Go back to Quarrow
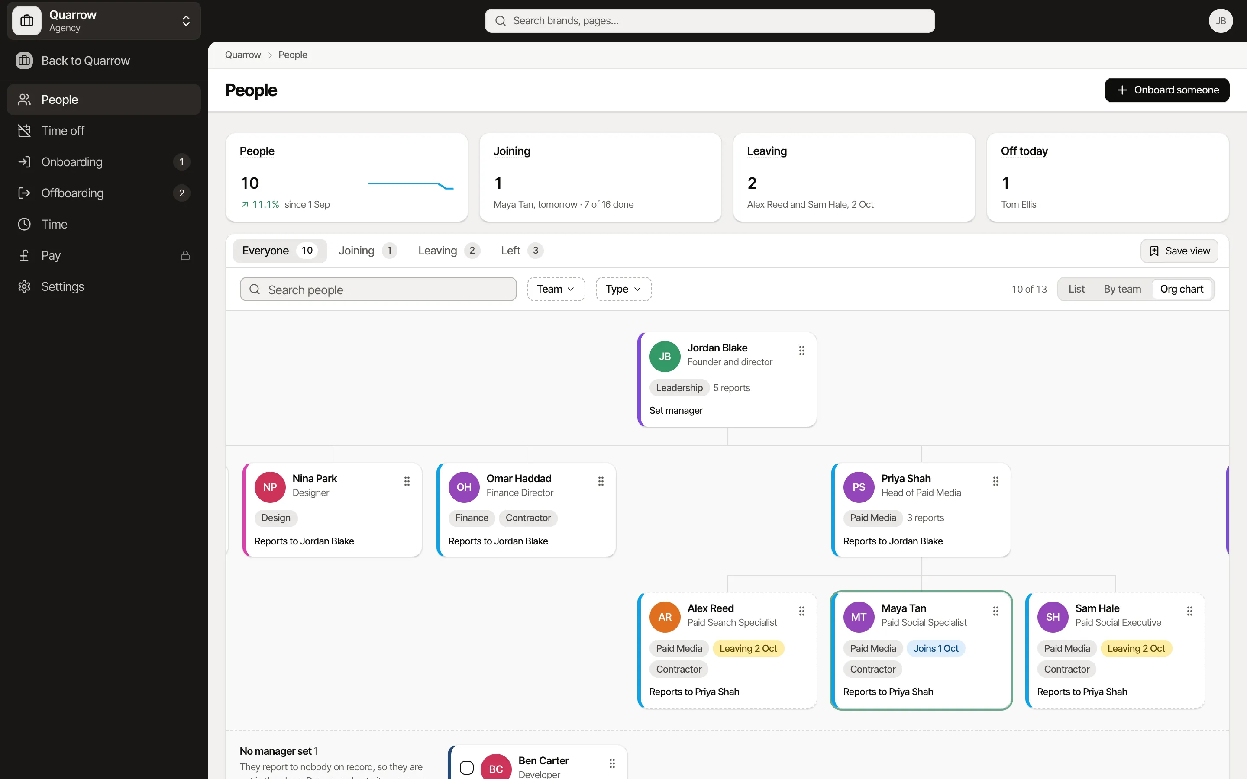This screenshot has height=779, width=1247. 103,61
